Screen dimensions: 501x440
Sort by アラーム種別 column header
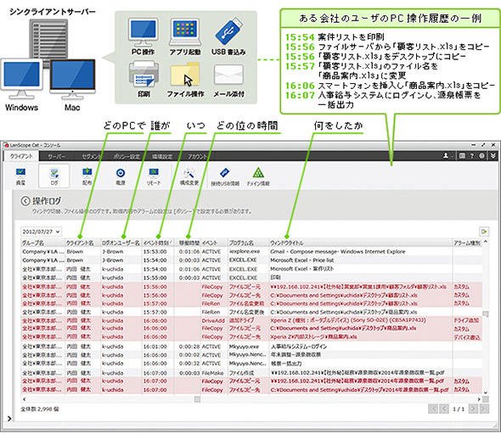(x=467, y=242)
